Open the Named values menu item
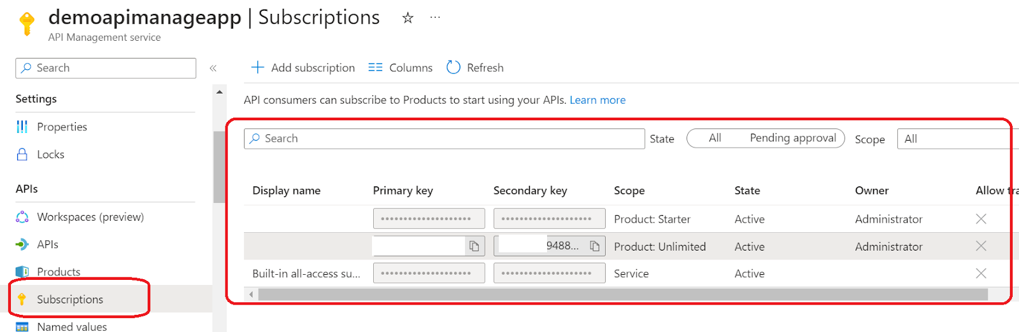The image size is (1019, 332). (72, 326)
